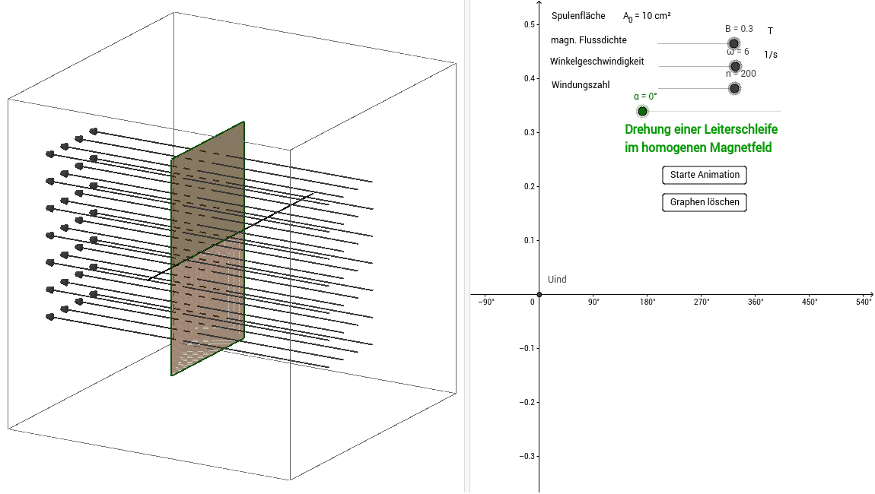Viewport: 875px width, 494px height.
Task: Click the 'A0 = 10 cm²' value text
Action: pos(647,17)
